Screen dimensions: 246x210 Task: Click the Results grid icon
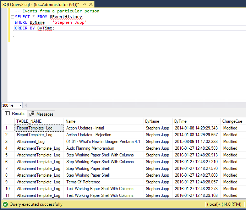pyautogui.click(x=7, y=113)
